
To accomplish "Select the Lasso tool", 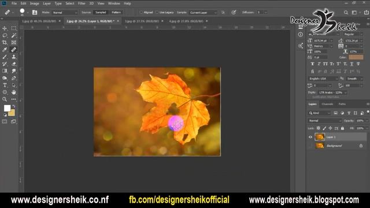I will [5, 35].
